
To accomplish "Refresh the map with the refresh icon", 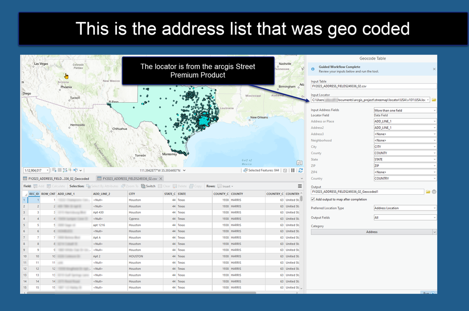I will coord(300,170).
